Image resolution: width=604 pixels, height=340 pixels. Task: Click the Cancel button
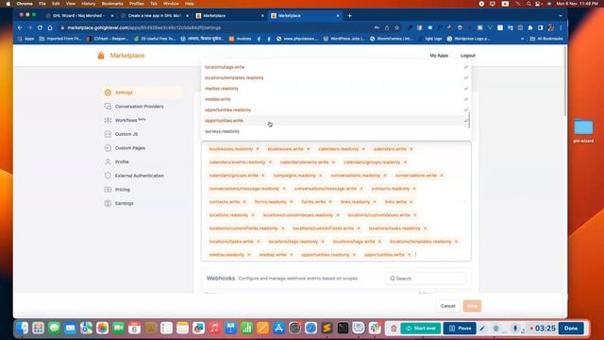coord(447,306)
